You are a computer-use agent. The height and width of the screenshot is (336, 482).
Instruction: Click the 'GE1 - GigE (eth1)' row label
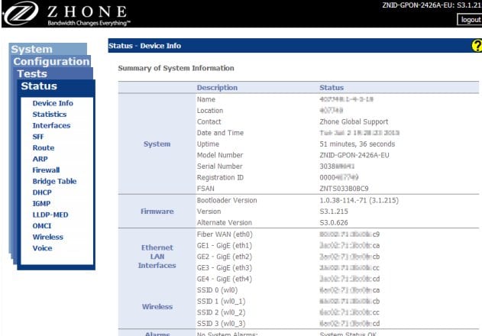225,246
